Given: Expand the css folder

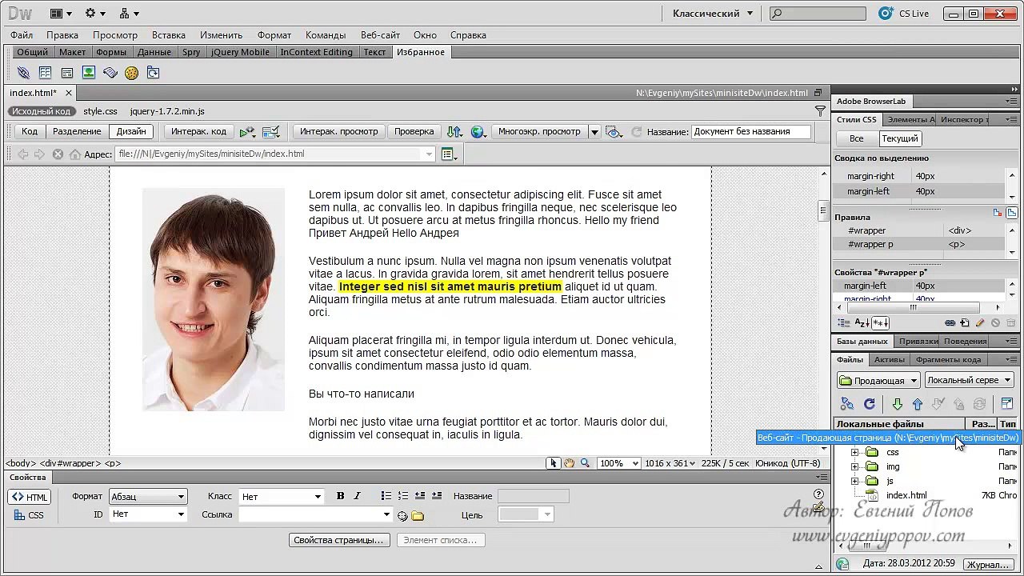Looking at the screenshot, I should [854, 453].
